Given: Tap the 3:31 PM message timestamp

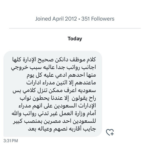Looking at the screenshot, I should coord(11,141).
